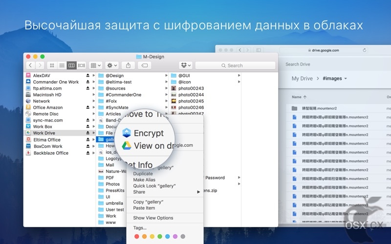Expand the @icon folder arrow

[239, 81]
